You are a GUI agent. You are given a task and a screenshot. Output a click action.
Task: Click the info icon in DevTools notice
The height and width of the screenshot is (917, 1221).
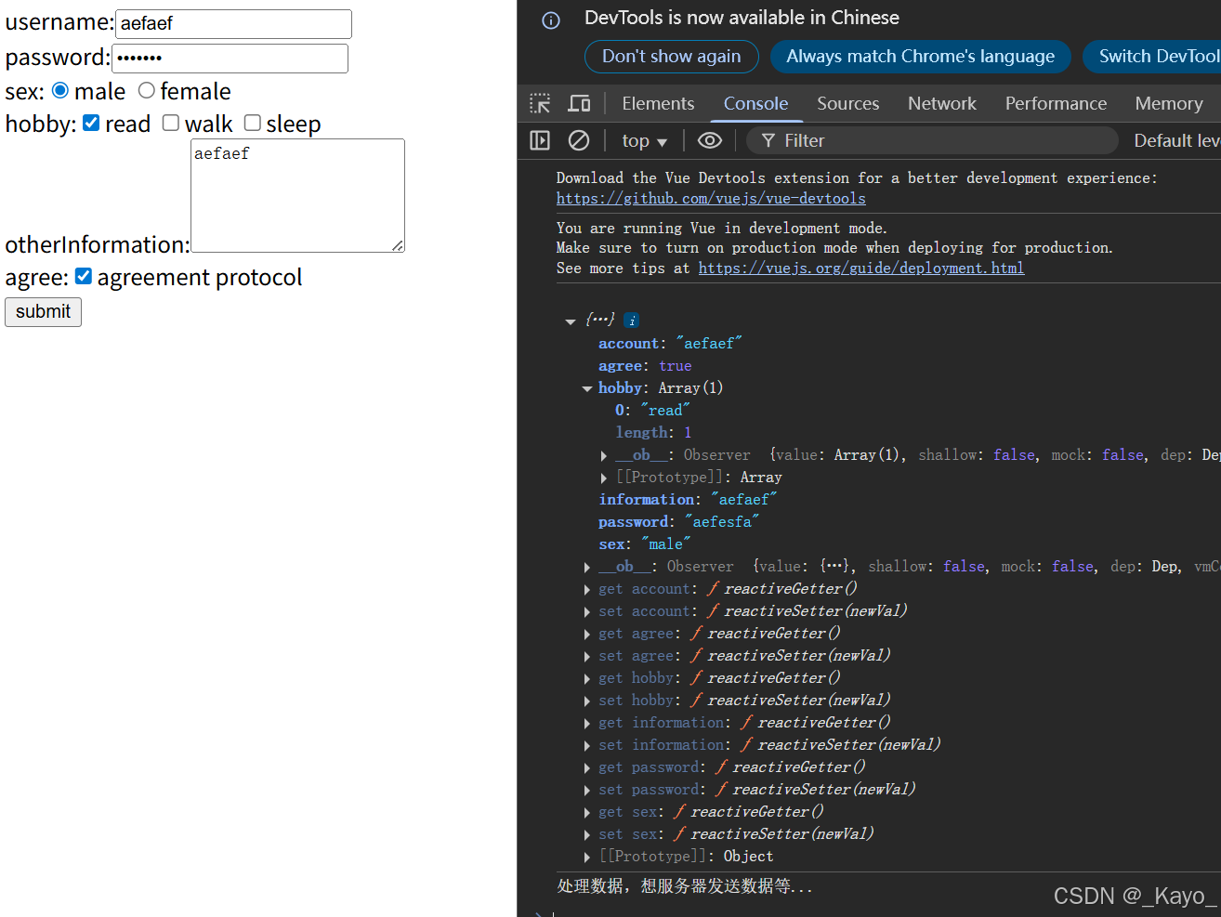point(551,20)
